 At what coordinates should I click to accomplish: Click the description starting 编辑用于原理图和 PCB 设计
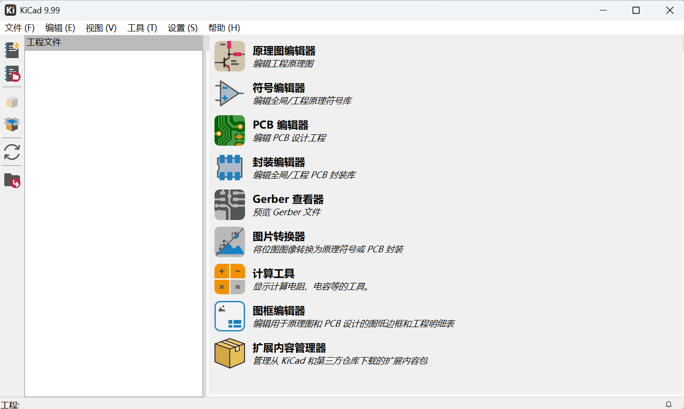pos(354,324)
